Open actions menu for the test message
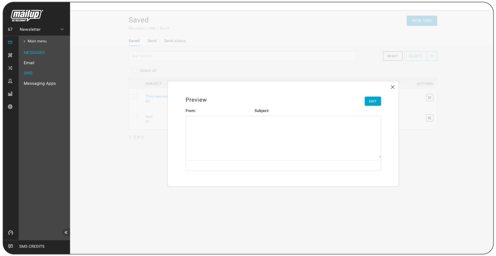The height and width of the screenshot is (256, 496). (430, 118)
